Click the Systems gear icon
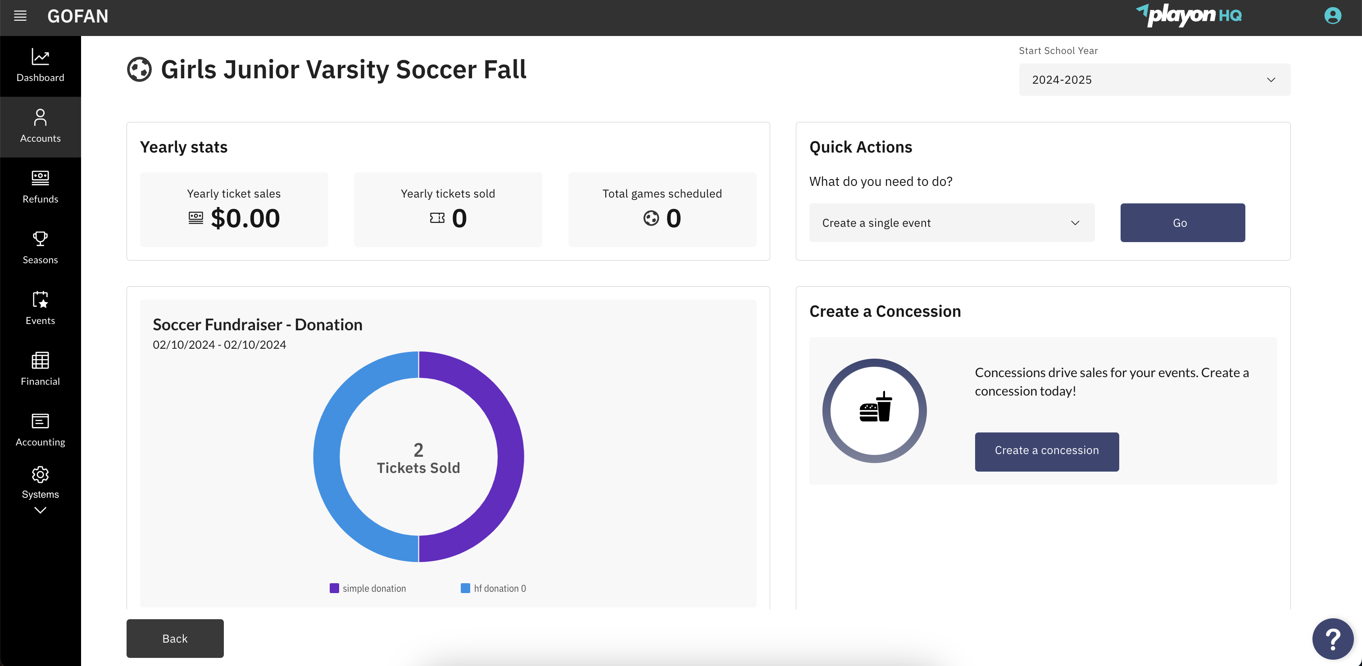 (x=40, y=475)
